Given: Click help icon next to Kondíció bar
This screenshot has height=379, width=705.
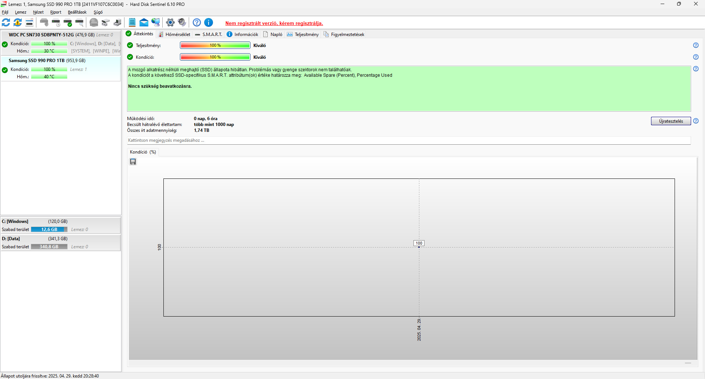Looking at the screenshot, I should (696, 57).
